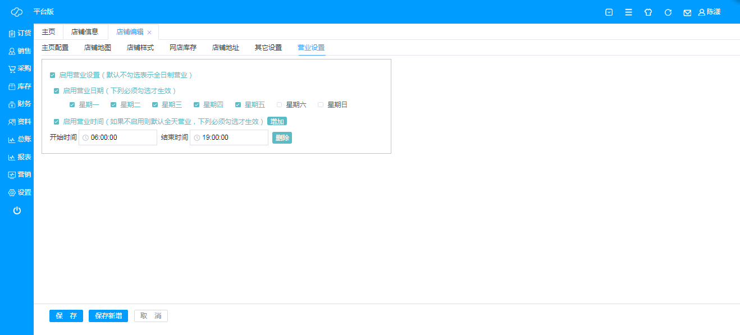Toggle 启用营业设置 checkbox
Image resolution: width=740 pixels, height=335 pixels.
pos(53,75)
